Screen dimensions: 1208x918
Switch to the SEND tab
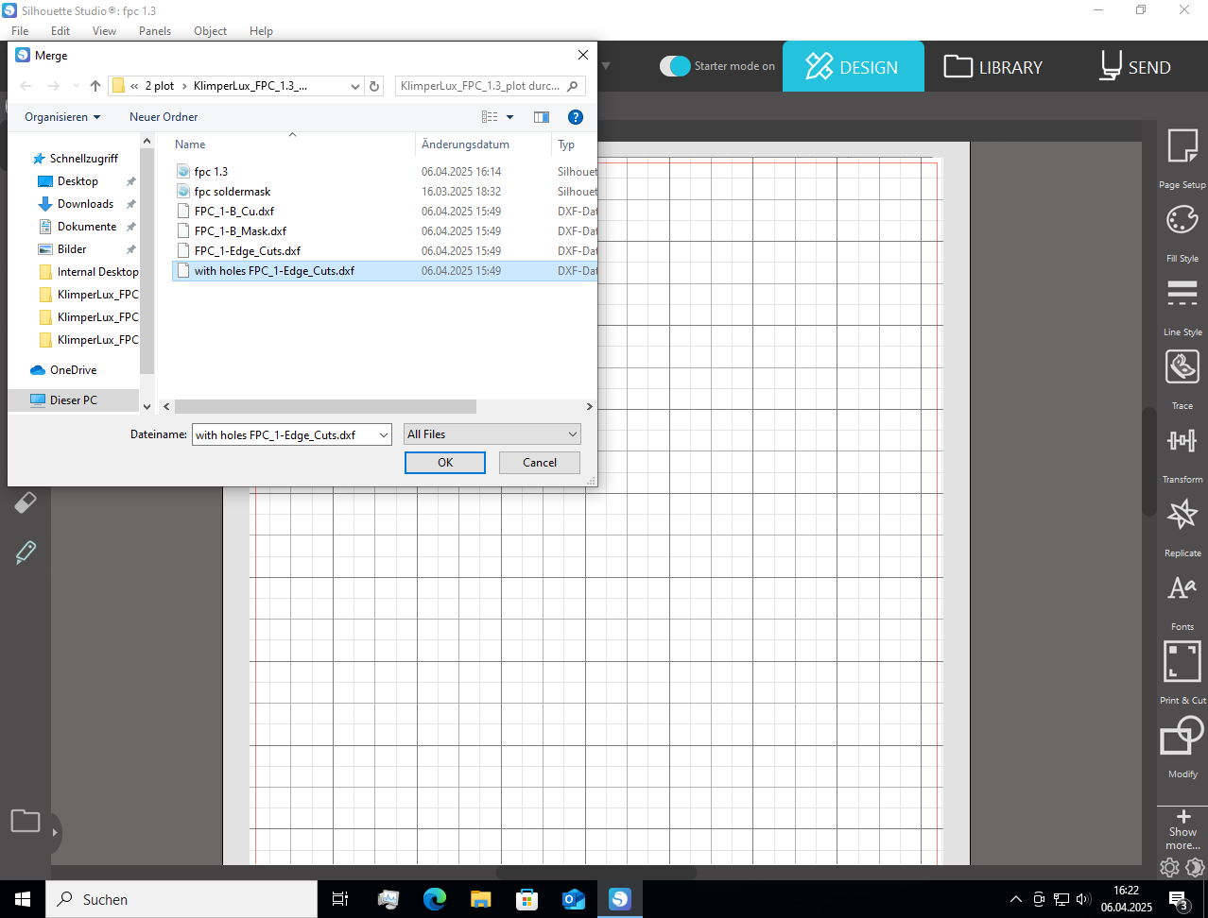(1135, 66)
